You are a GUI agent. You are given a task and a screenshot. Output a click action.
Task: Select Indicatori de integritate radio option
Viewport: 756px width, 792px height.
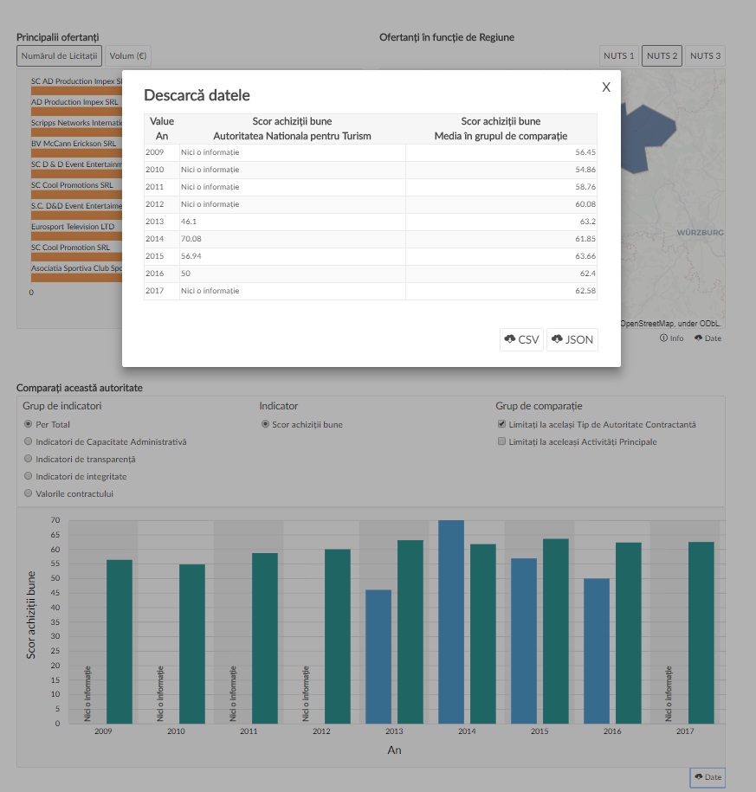(x=29, y=477)
